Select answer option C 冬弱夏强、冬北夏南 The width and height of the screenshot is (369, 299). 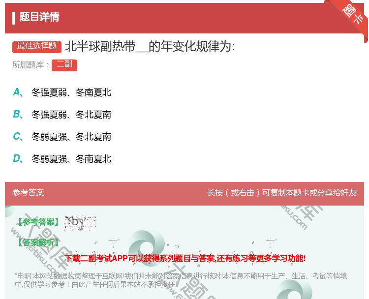62,137
